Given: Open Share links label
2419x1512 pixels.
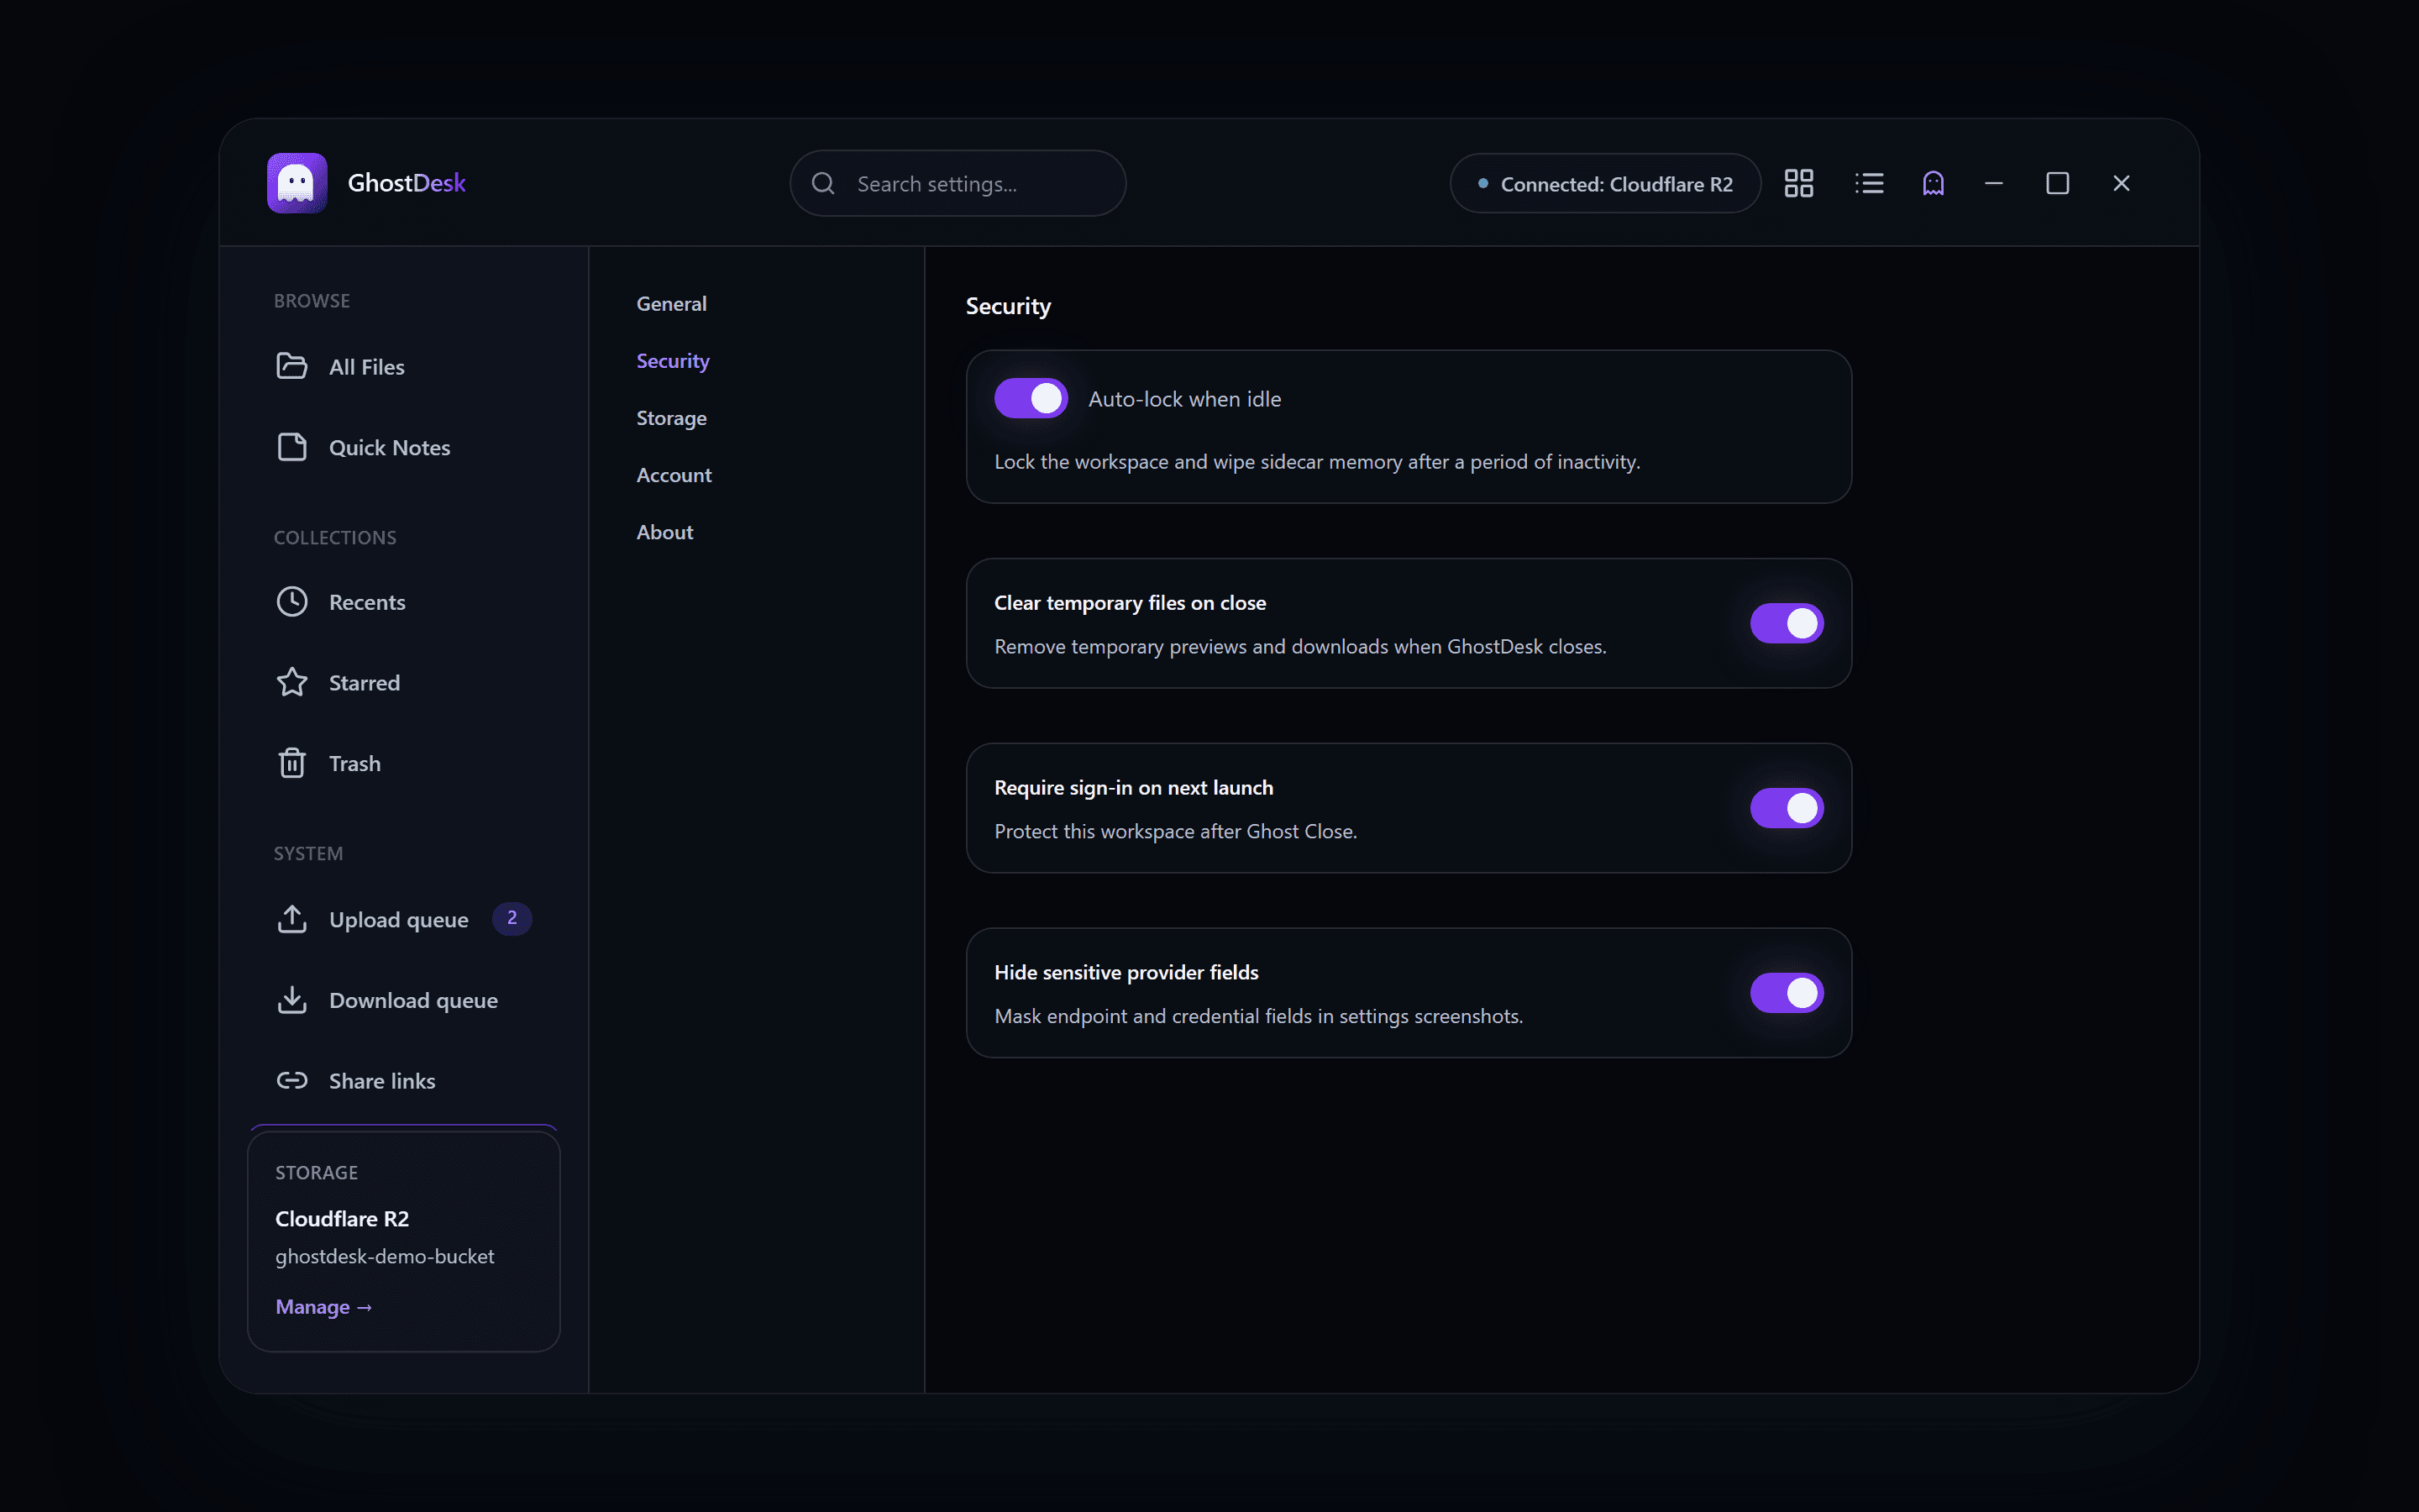Looking at the screenshot, I should pyautogui.click(x=382, y=1081).
